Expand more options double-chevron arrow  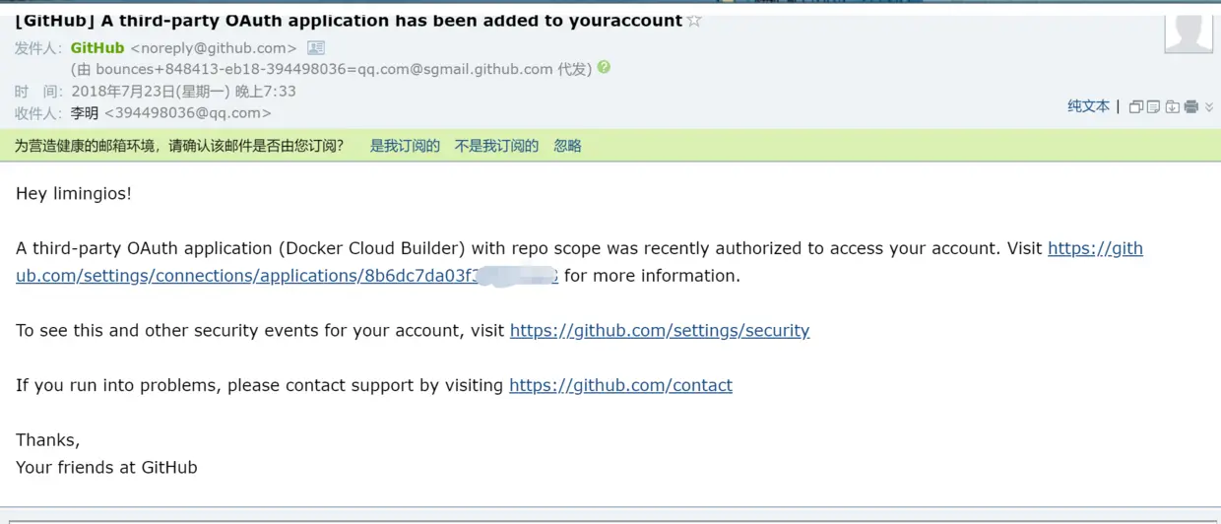point(1209,107)
